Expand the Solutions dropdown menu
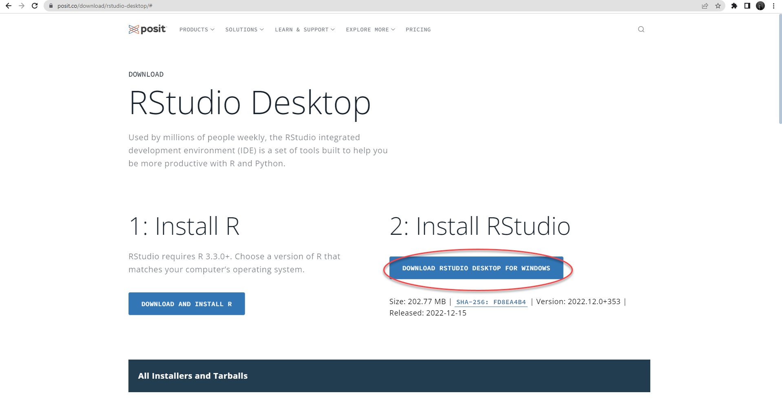Image resolution: width=782 pixels, height=404 pixels. point(244,30)
